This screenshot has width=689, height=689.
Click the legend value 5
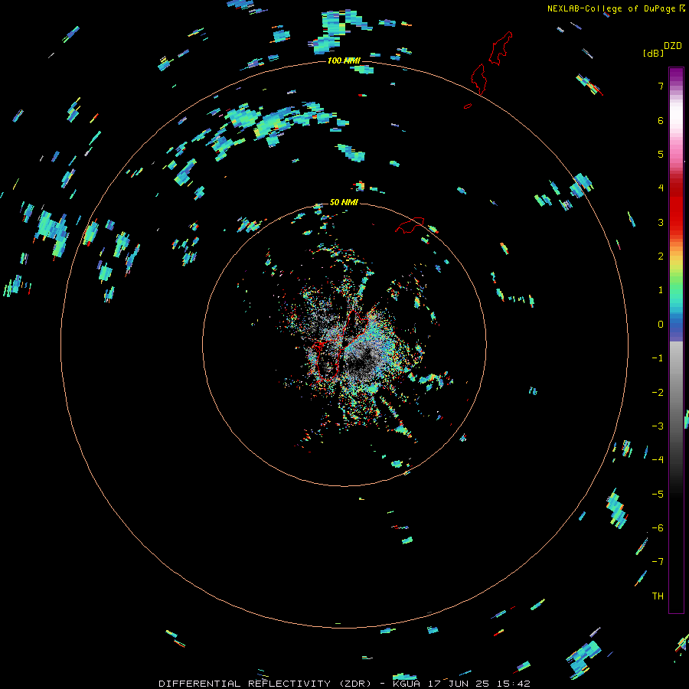(x=660, y=154)
